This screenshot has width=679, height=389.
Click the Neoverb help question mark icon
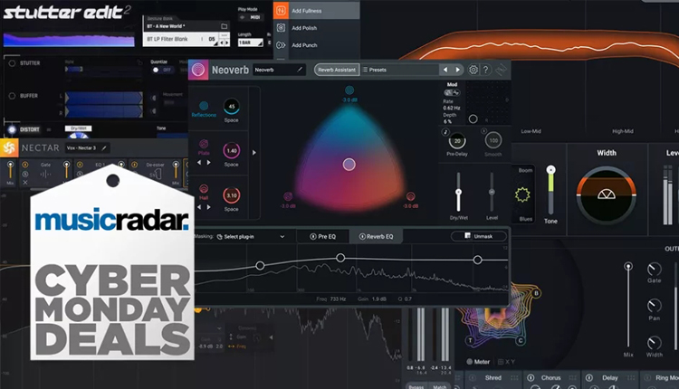486,70
